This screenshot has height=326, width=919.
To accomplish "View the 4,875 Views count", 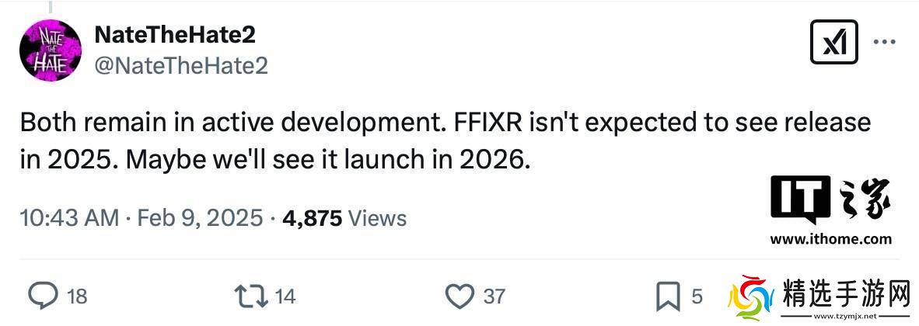I will point(344,218).
